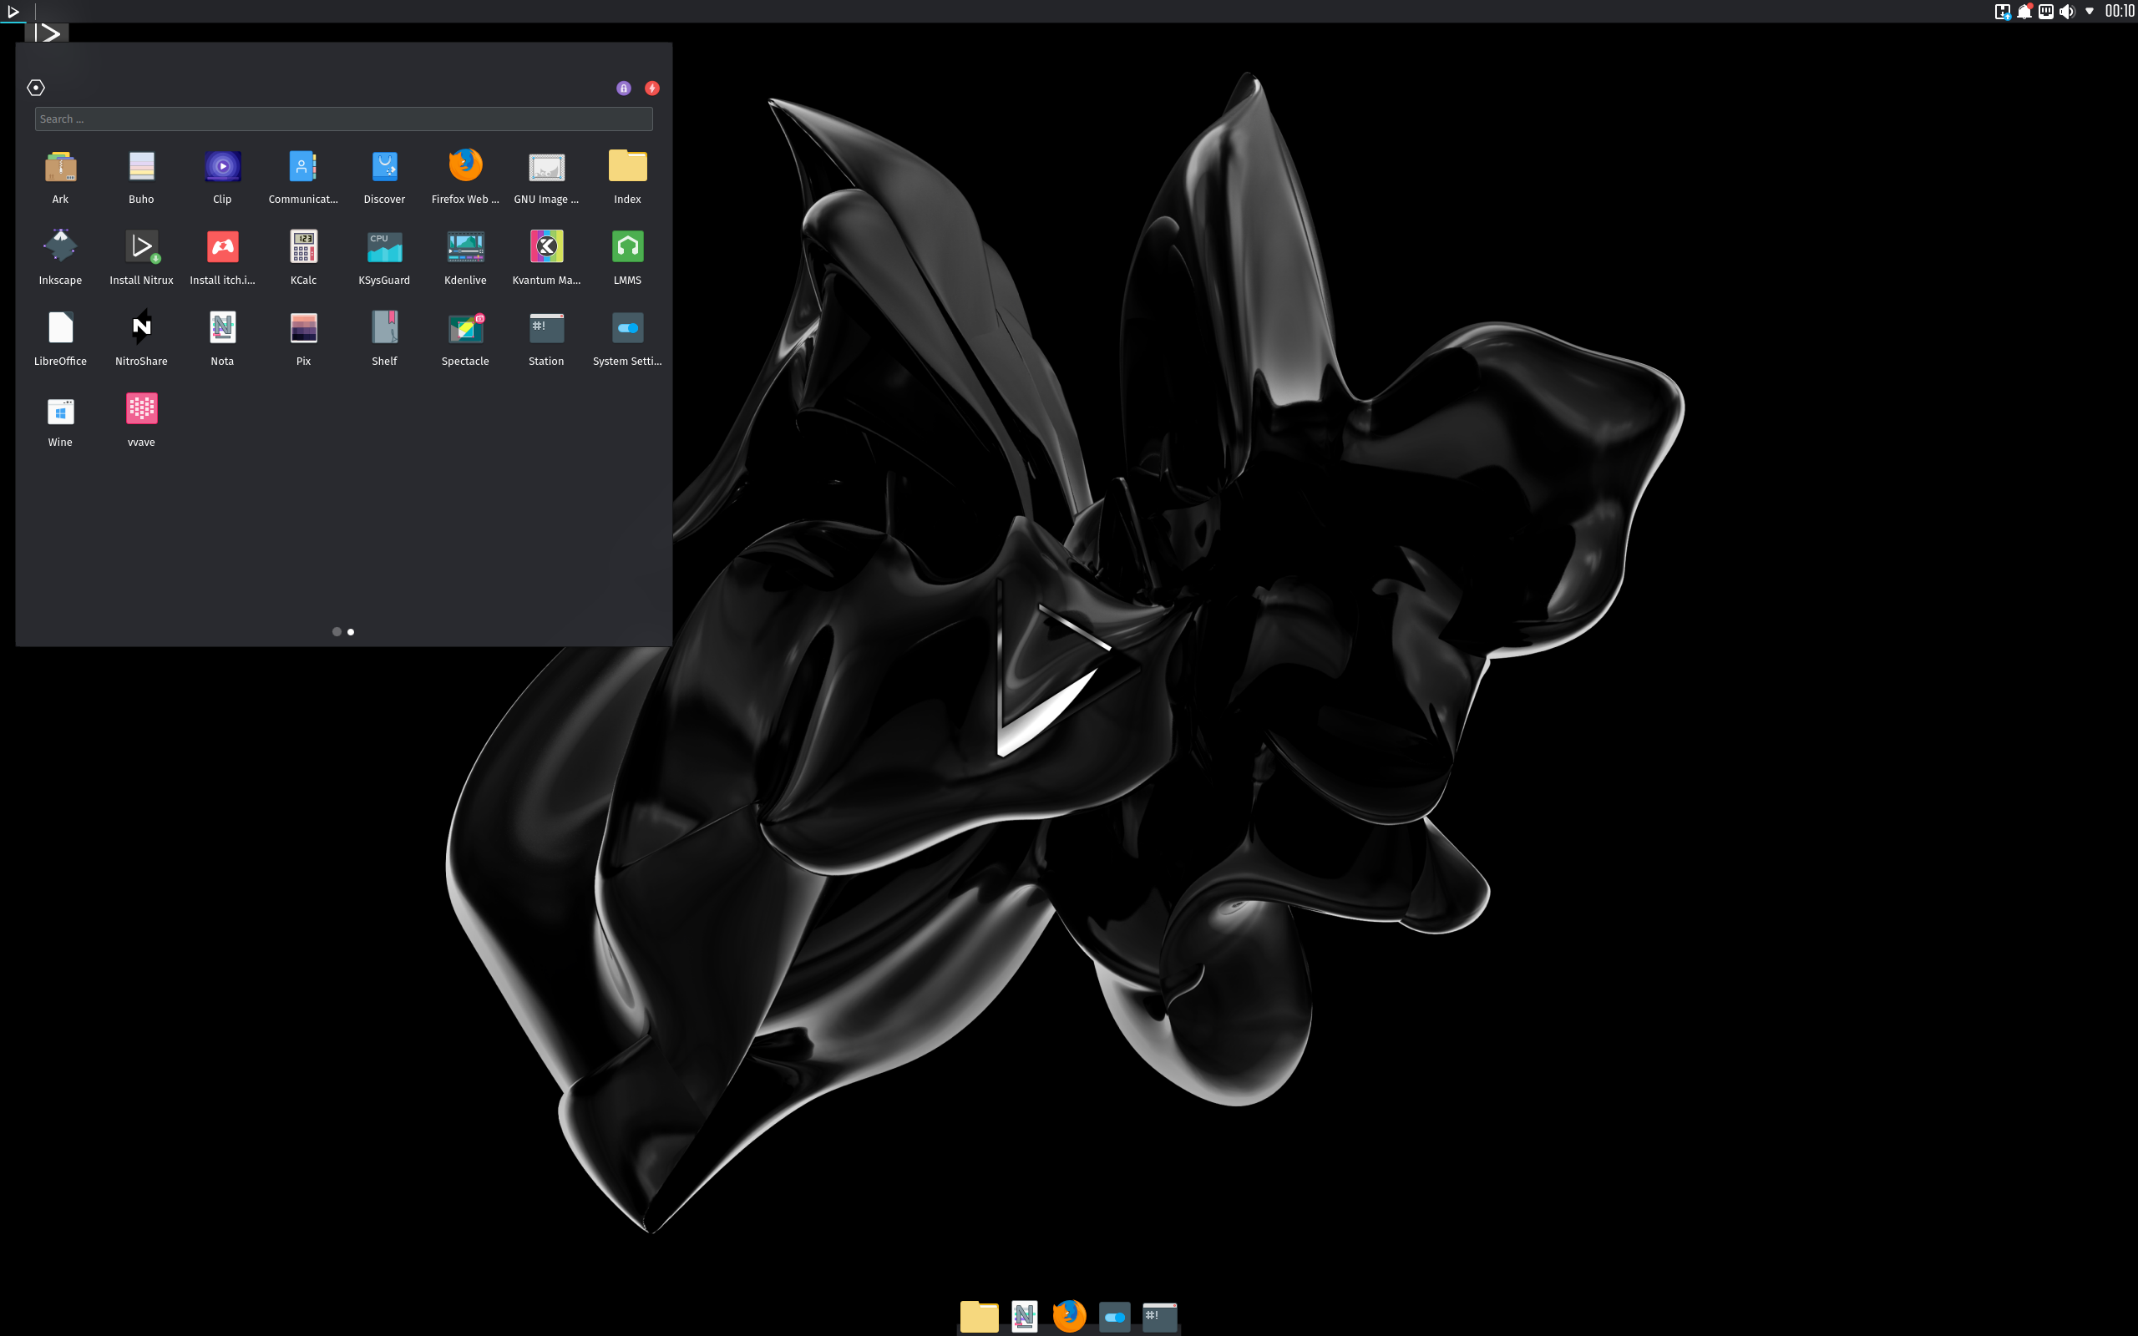Screen dimensions: 2138x1336
Task: Toggle the Nitrux launcher menu in top panel
Action: pos(13,12)
